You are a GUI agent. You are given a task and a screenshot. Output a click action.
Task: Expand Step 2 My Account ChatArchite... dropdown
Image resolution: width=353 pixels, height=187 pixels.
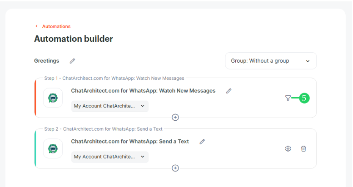[x=110, y=157]
